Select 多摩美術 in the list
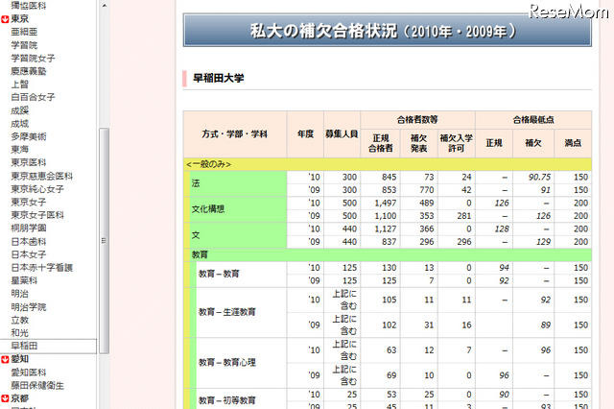This screenshot has width=614, height=409. pyautogui.click(x=29, y=136)
